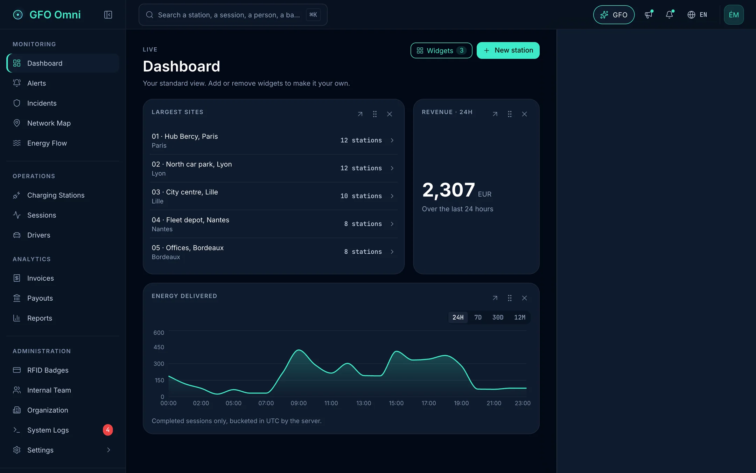Open Hub Bercy, Paris row chevron
Screen dimensions: 756x473
pos(392,140)
